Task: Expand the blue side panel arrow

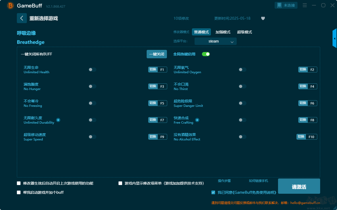Action: point(334,39)
